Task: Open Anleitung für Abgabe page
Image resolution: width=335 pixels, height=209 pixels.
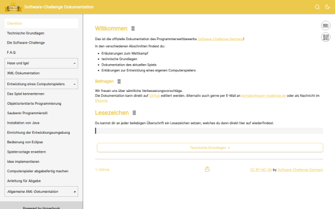Action: [41, 181]
